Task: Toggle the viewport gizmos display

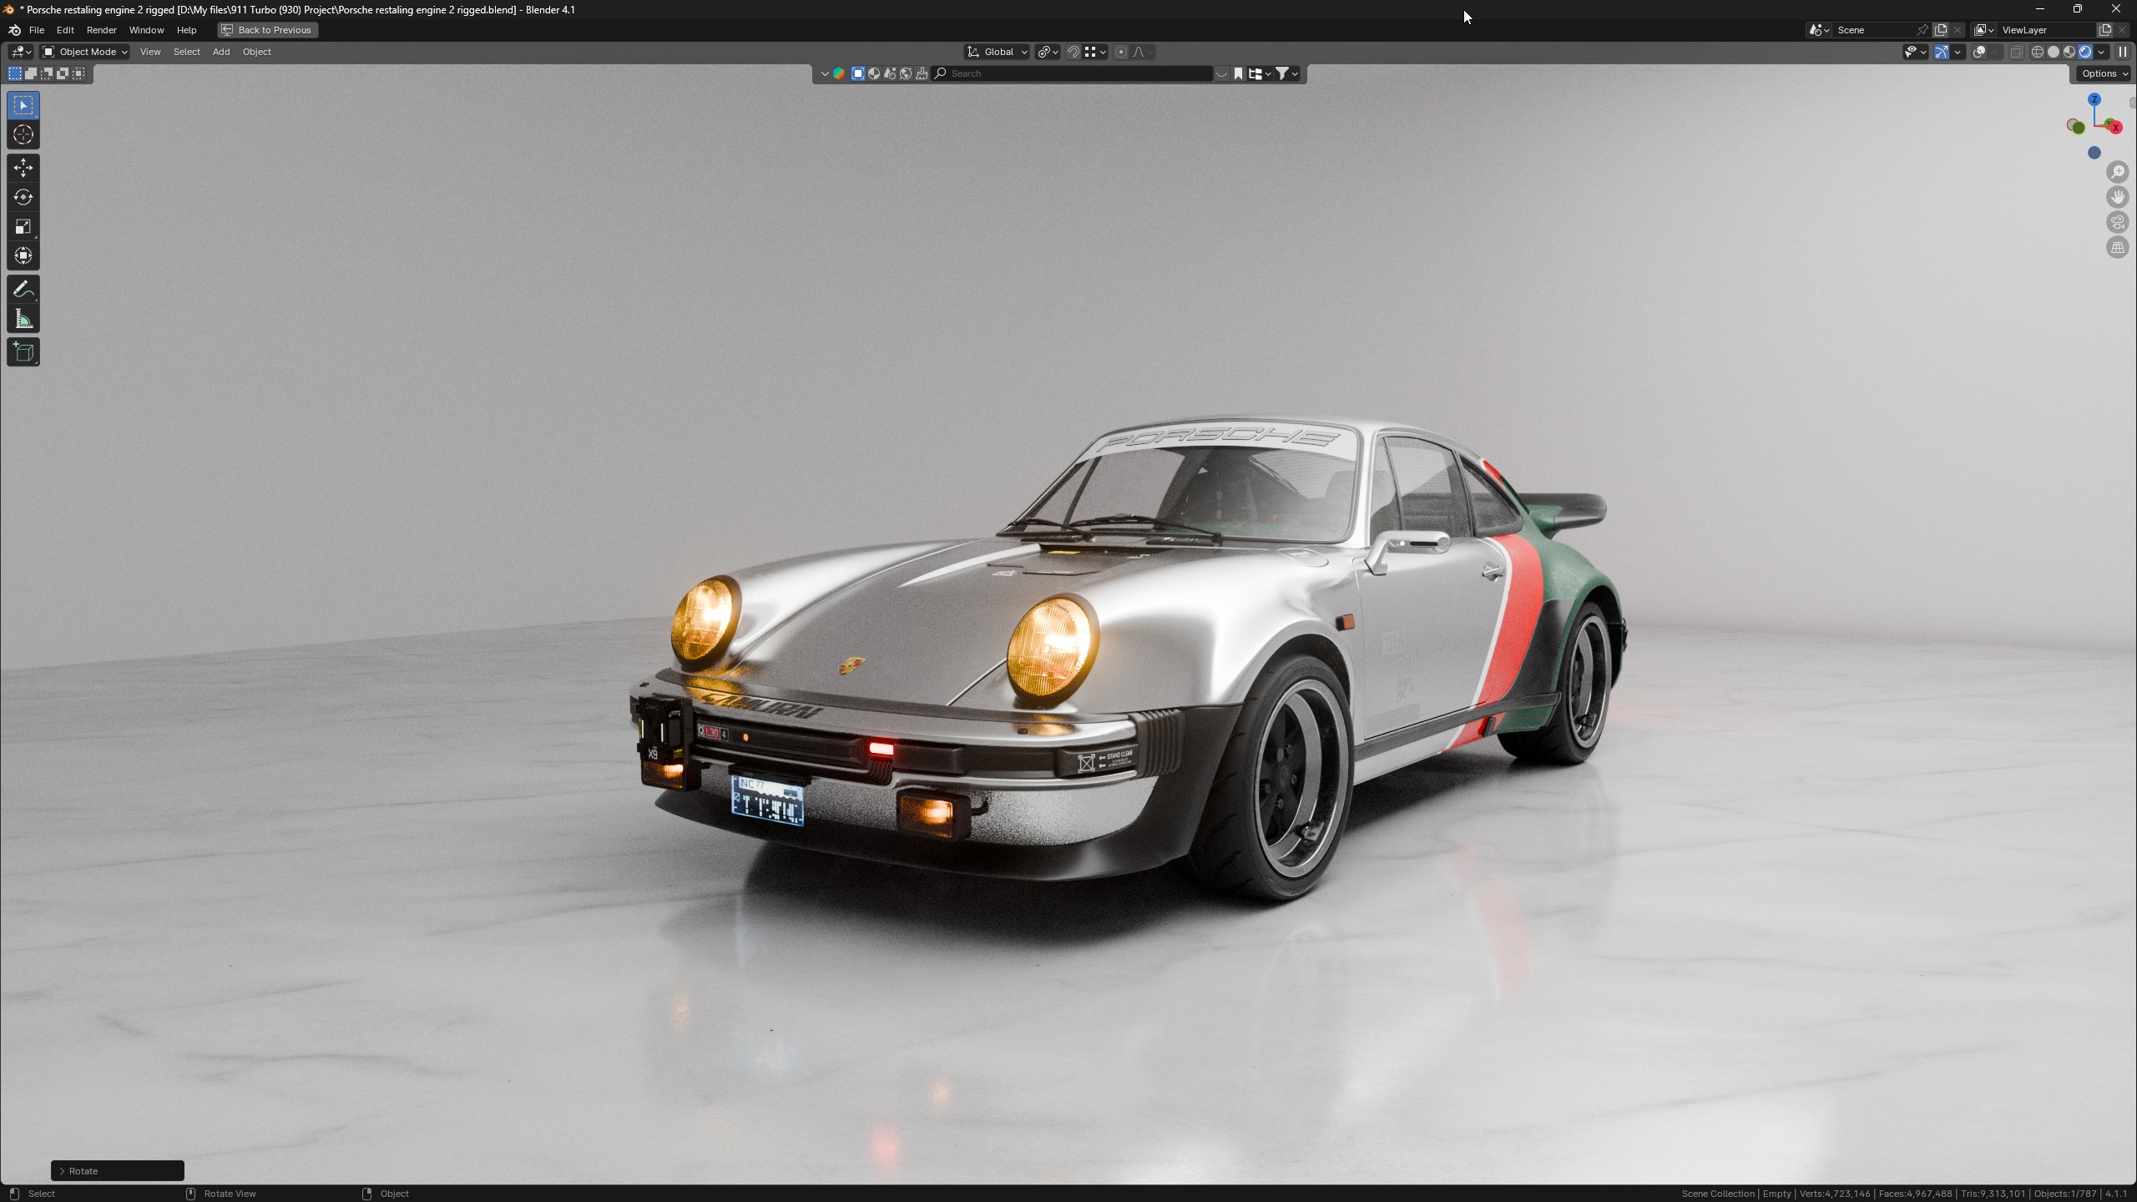Action: click(x=1942, y=52)
